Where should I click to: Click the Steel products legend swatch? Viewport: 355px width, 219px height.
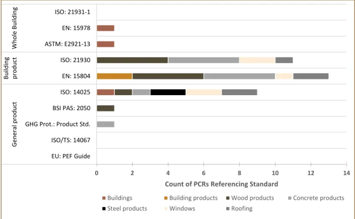point(104,208)
